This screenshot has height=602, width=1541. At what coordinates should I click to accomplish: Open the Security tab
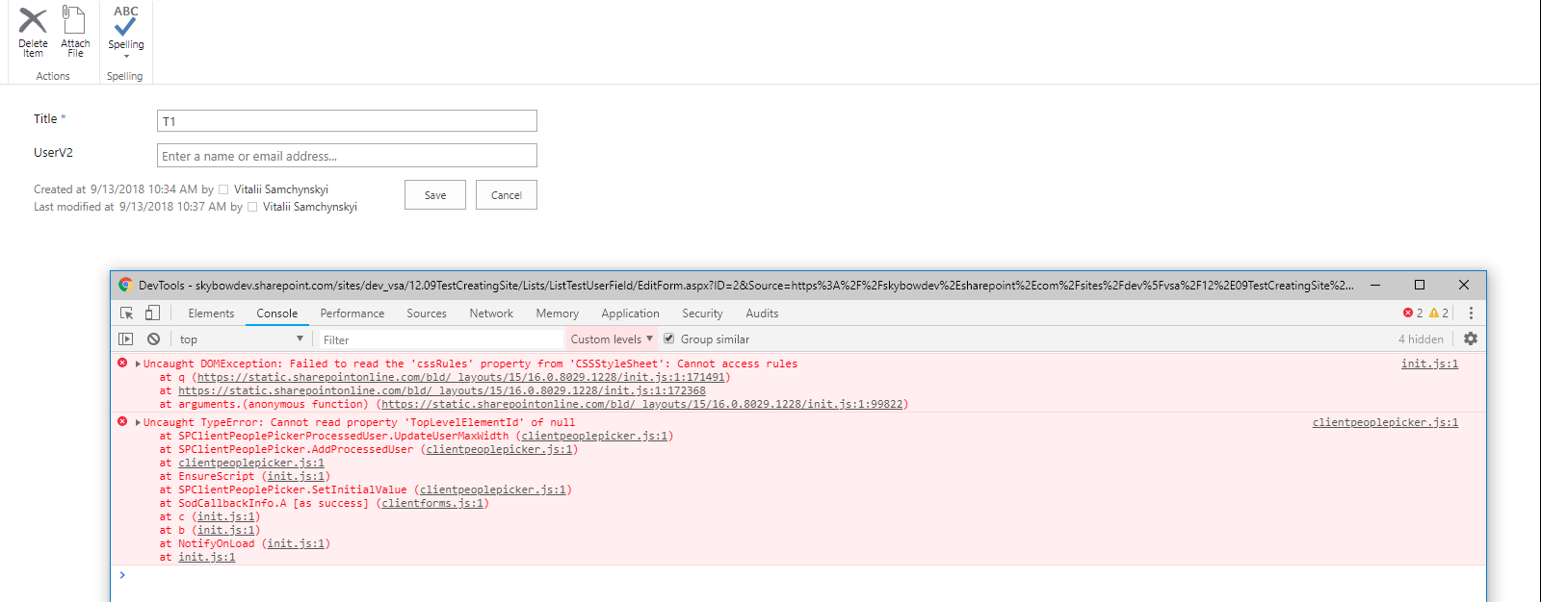(702, 314)
